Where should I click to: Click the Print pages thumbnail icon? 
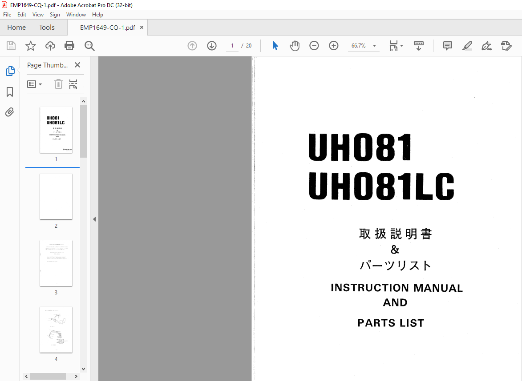[x=73, y=84]
